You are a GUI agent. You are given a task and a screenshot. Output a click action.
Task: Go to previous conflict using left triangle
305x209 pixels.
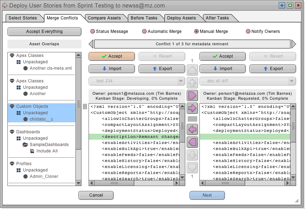click(91, 44)
